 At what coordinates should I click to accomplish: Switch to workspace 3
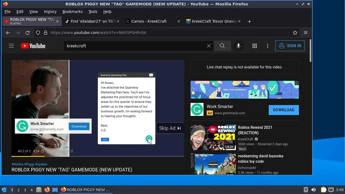[25, 190]
